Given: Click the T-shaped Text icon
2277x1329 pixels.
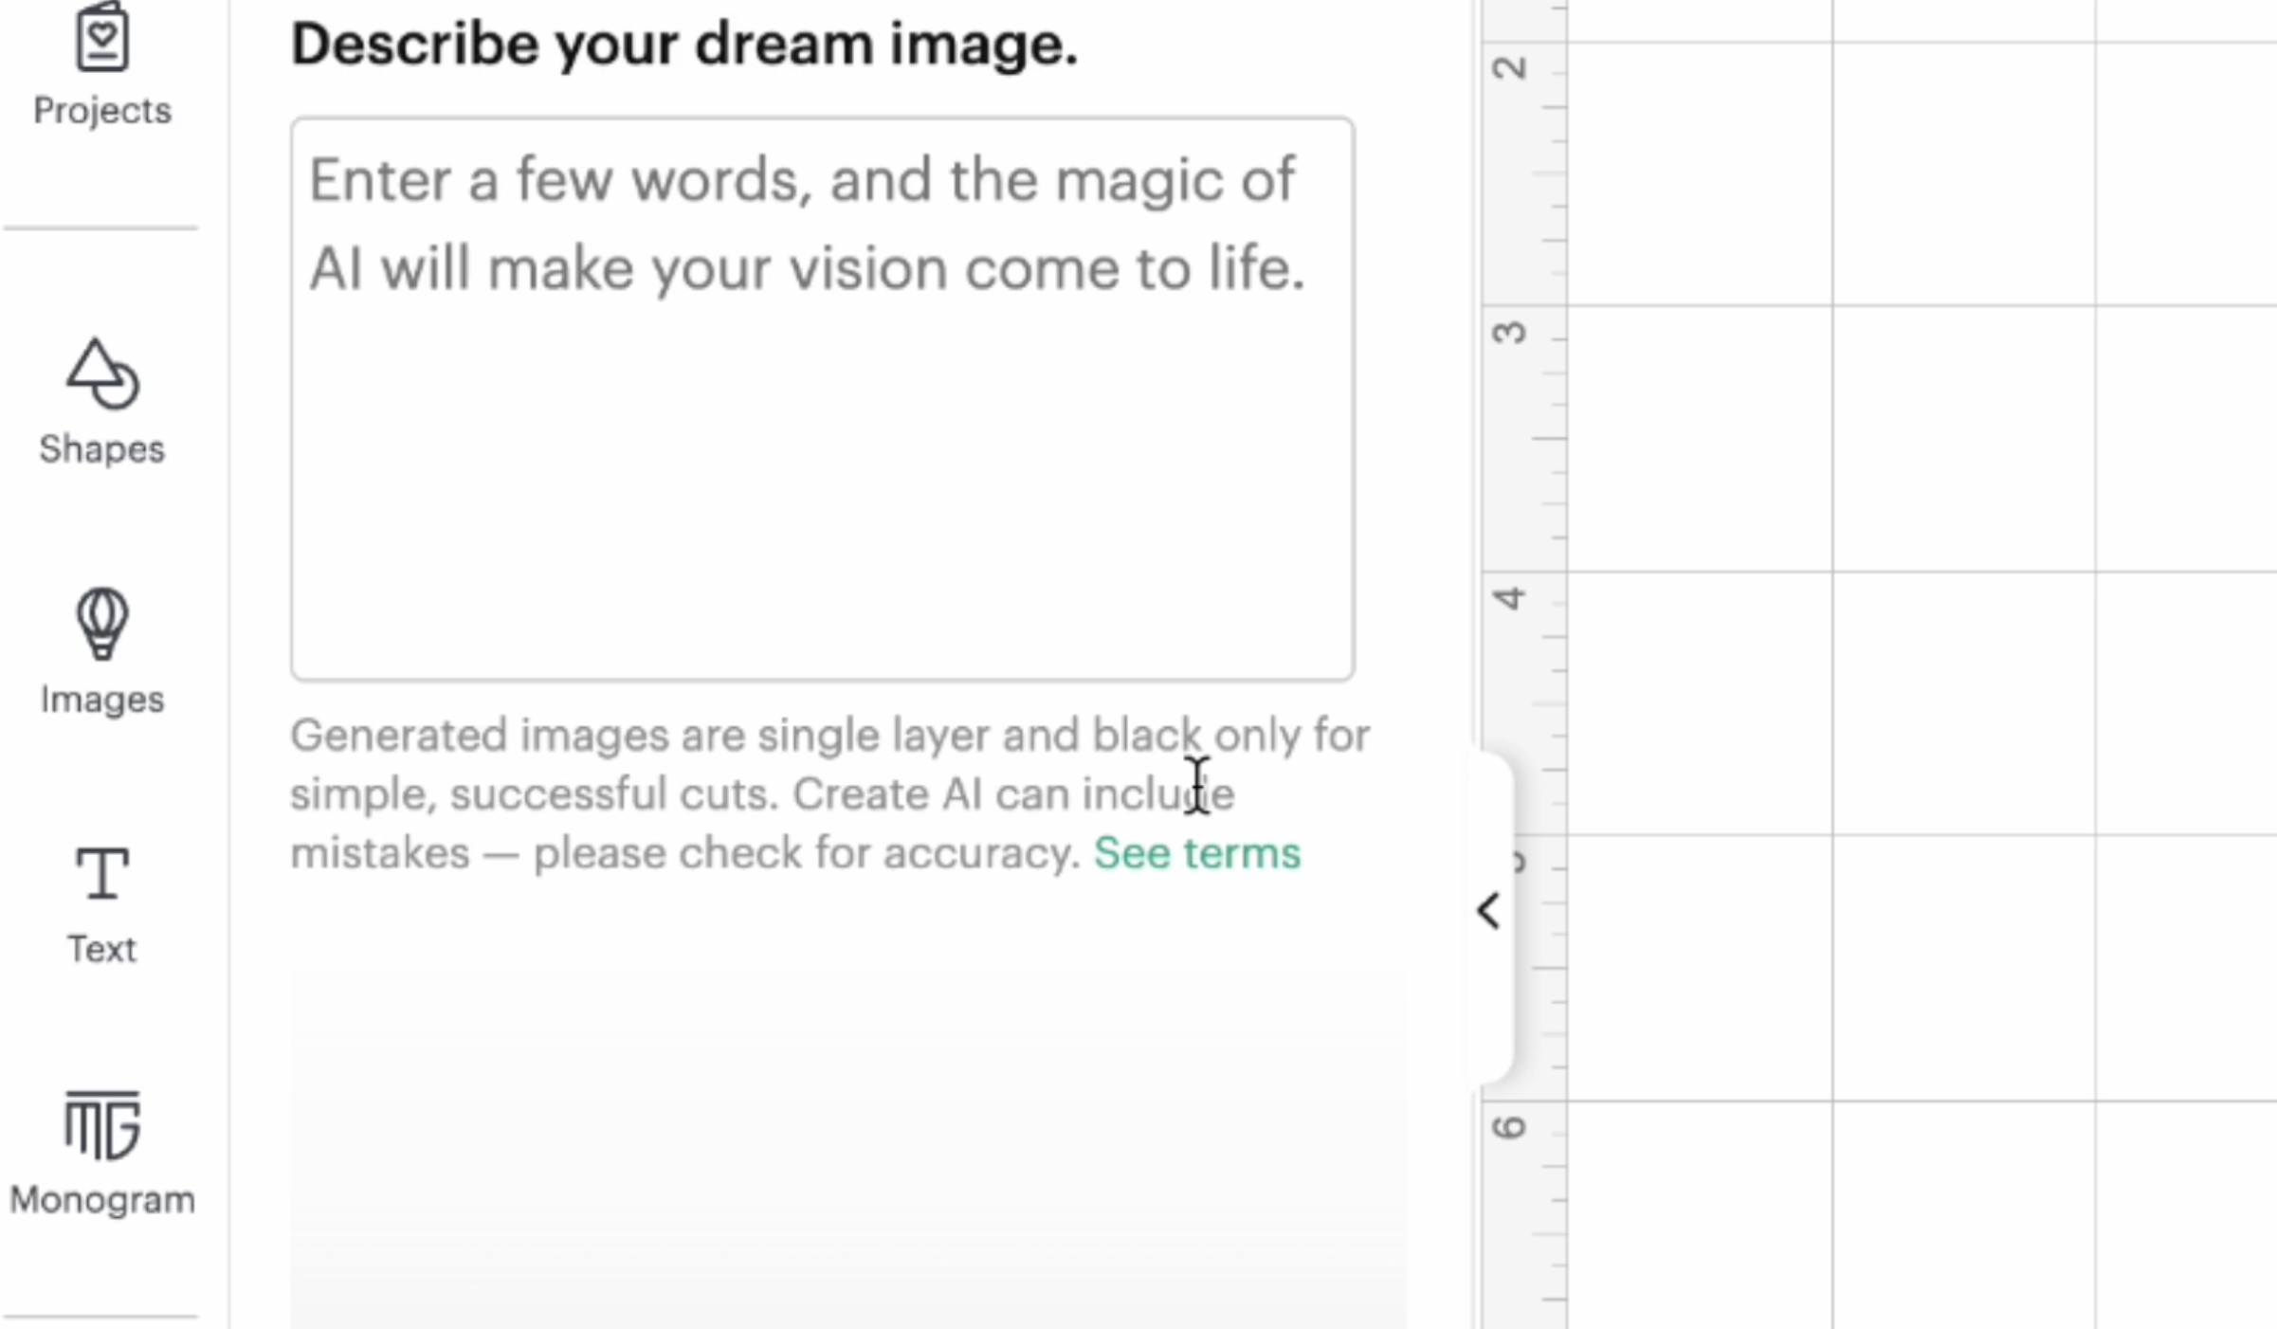Looking at the screenshot, I should pos(101,872).
